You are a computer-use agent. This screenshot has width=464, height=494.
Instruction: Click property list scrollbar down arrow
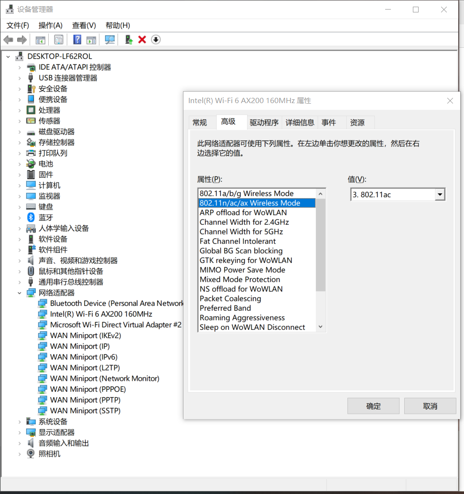point(321,326)
